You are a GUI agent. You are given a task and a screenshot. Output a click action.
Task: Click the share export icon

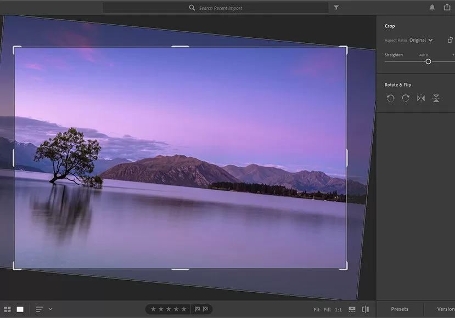(x=447, y=8)
